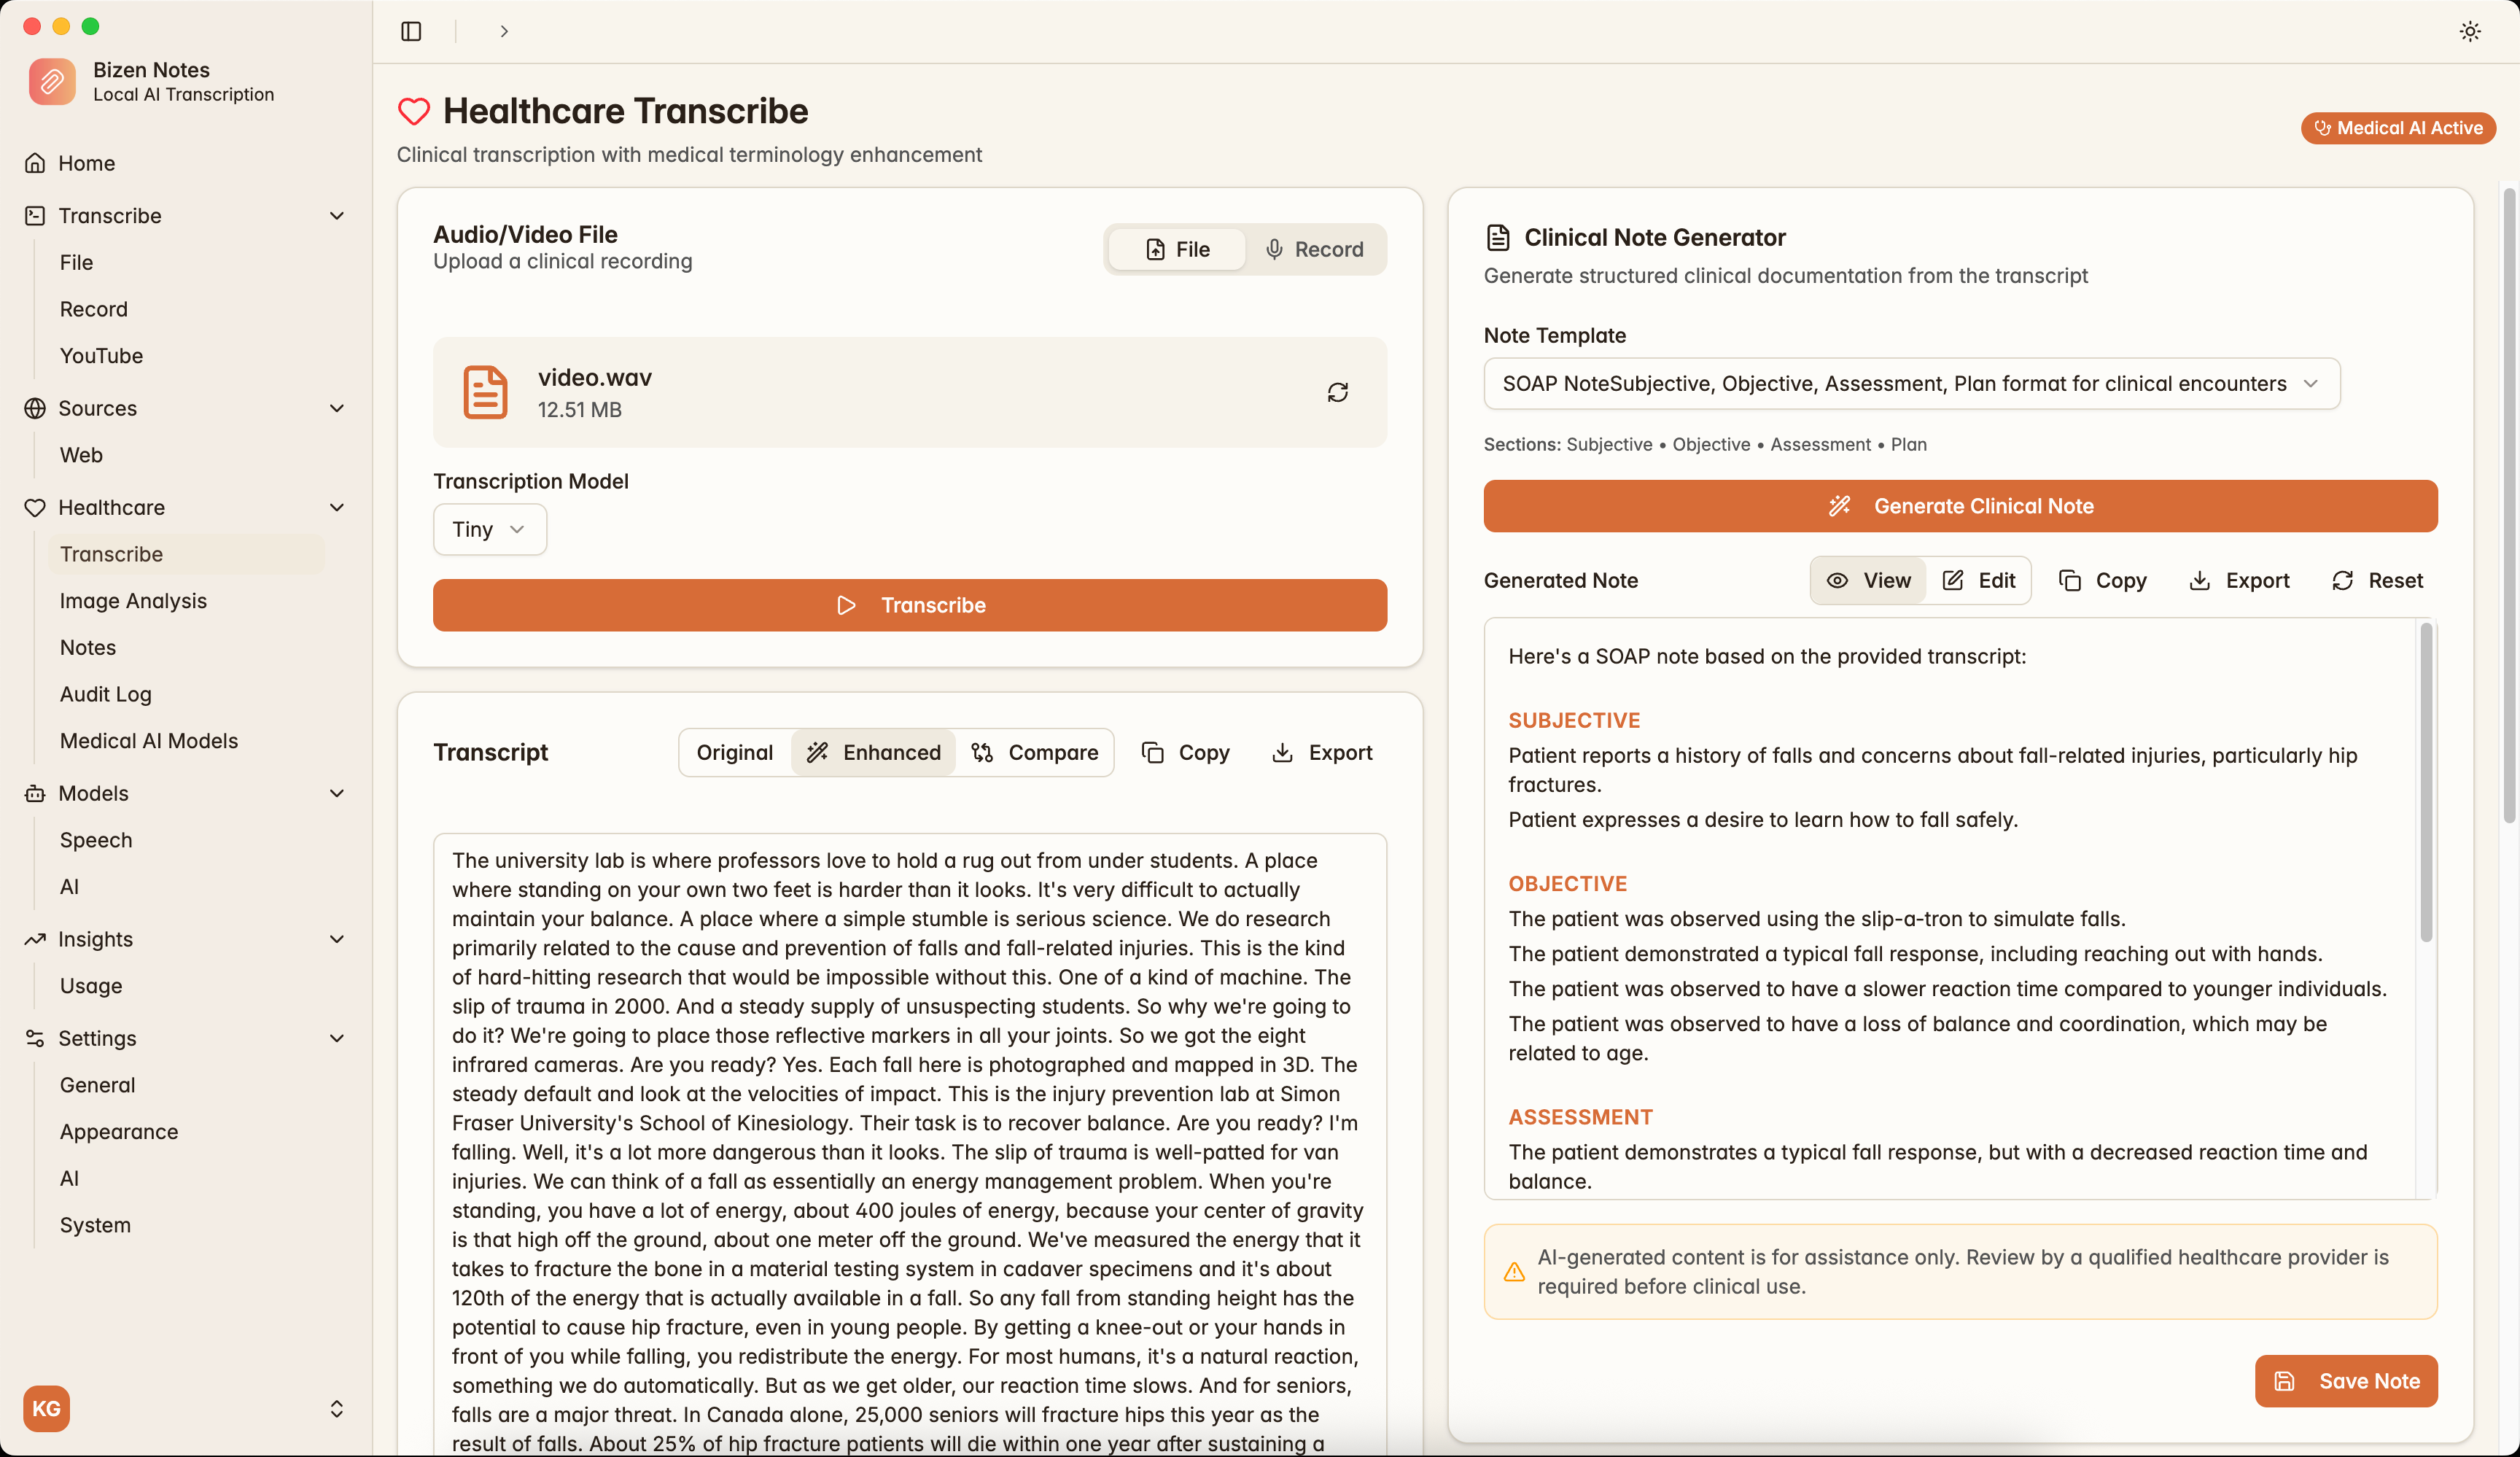This screenshot has height=1457, width=2520.
Task: Collapse the Healthcare section in the sidebar
Action: click(x=338, y=507)
